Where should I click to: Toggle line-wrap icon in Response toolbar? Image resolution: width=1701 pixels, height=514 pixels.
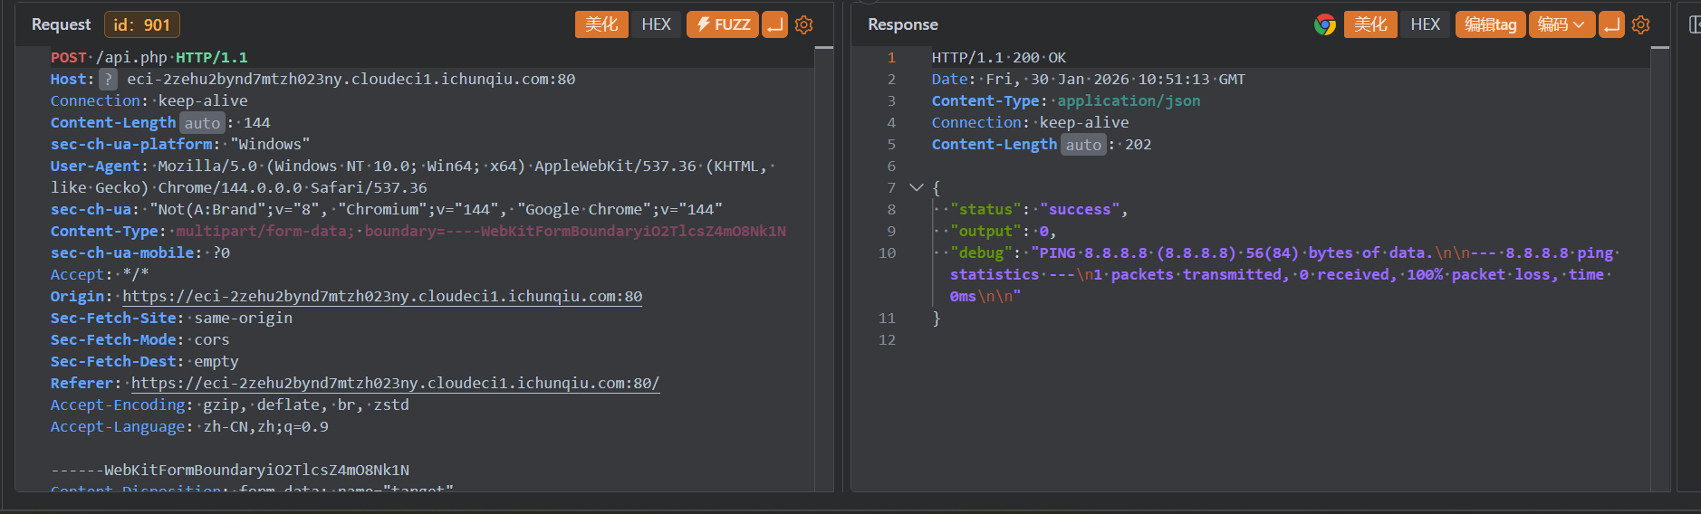[x=1611, y=24]
